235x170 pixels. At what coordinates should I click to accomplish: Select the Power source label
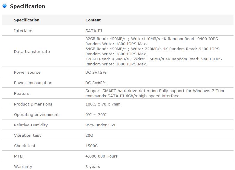point(27,72)
